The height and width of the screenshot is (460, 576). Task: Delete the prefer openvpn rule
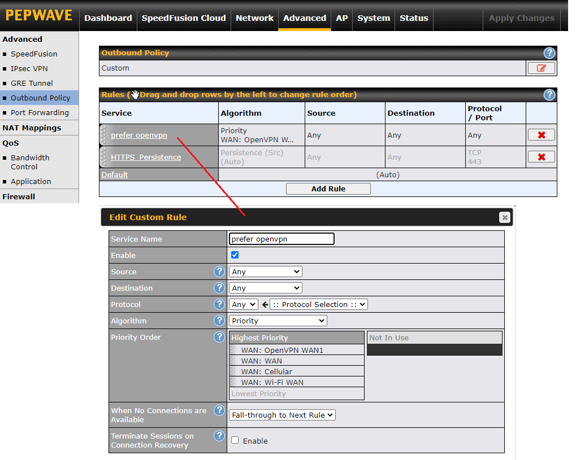[x=541, y=135]
